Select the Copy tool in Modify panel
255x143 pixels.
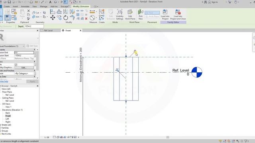[59, 17]
